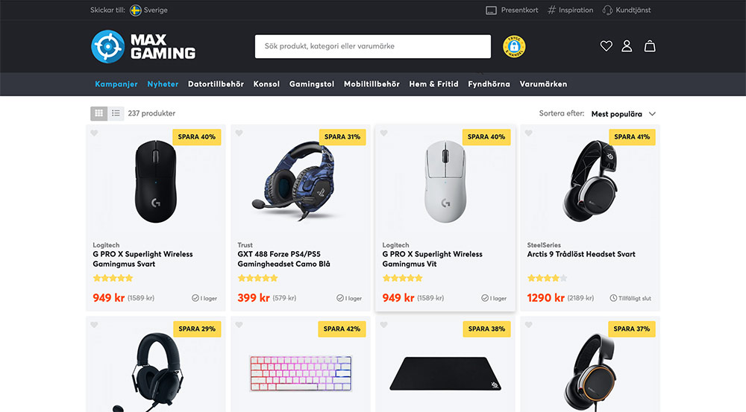Open the shopping bag cart icon
This screenshot has height=412, width=746.
click(x=650, y=46)
